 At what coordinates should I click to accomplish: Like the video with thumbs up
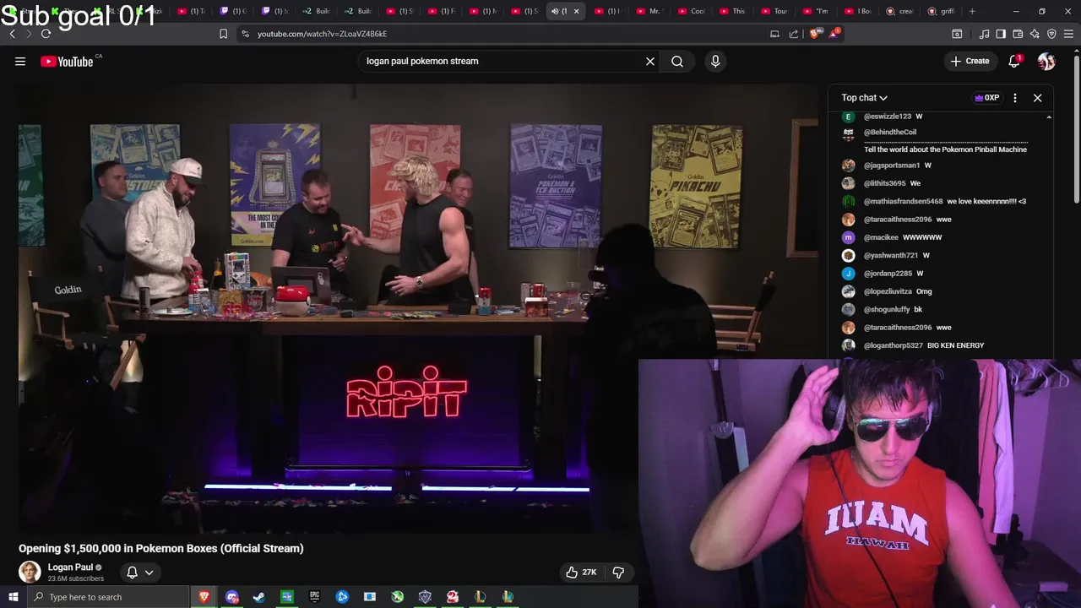point(581,572)
